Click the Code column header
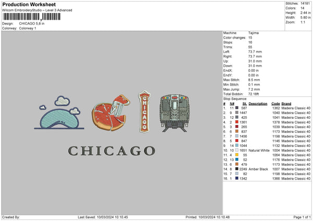The height and width of the screenshot is (221, 313). [x=275, y=104]
